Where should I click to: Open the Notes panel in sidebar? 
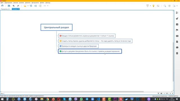[177, 42]
